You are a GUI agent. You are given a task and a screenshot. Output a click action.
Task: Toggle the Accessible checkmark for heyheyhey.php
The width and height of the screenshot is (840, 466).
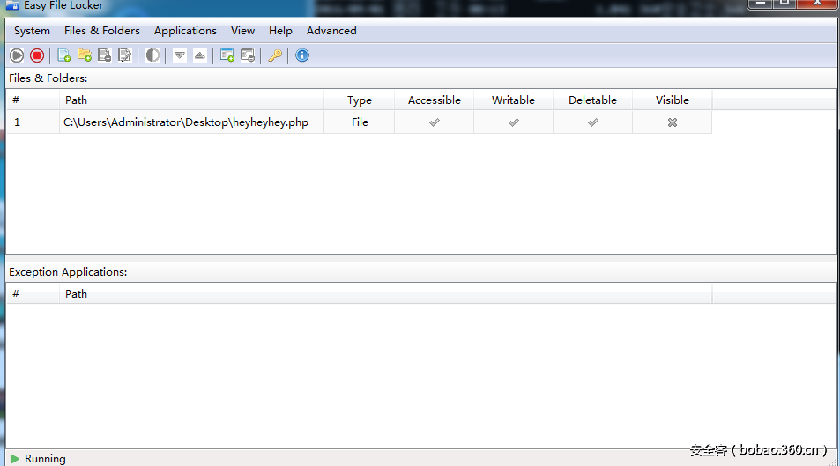point(434,122)
